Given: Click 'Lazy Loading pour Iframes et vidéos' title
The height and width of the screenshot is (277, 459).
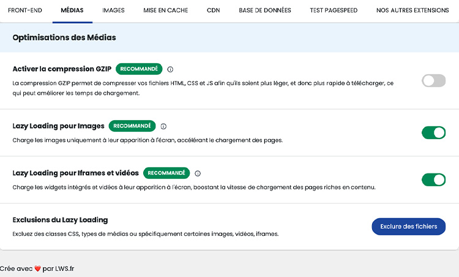Looking at the screenshot, I should pos(75,173).
